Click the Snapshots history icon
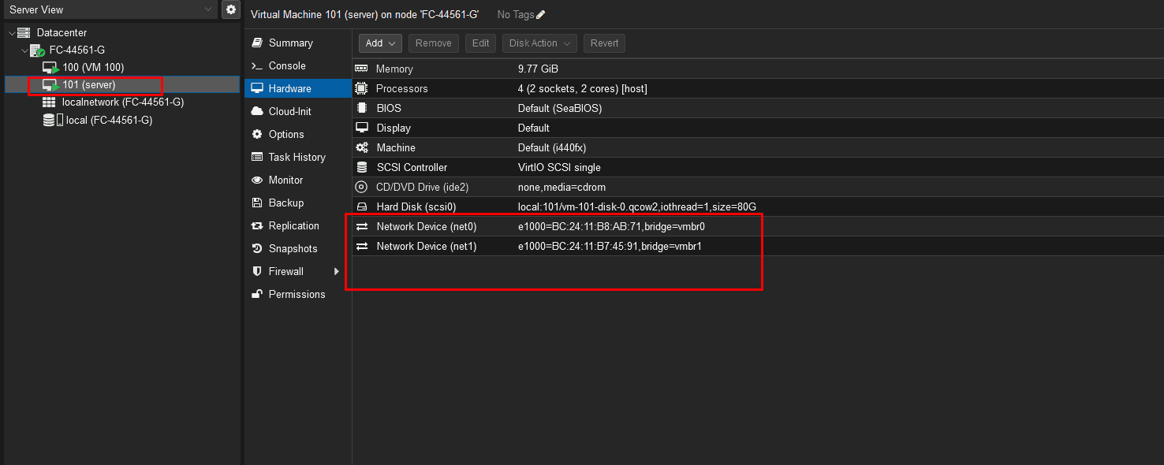1164x465 pixels. pos(256,249)
